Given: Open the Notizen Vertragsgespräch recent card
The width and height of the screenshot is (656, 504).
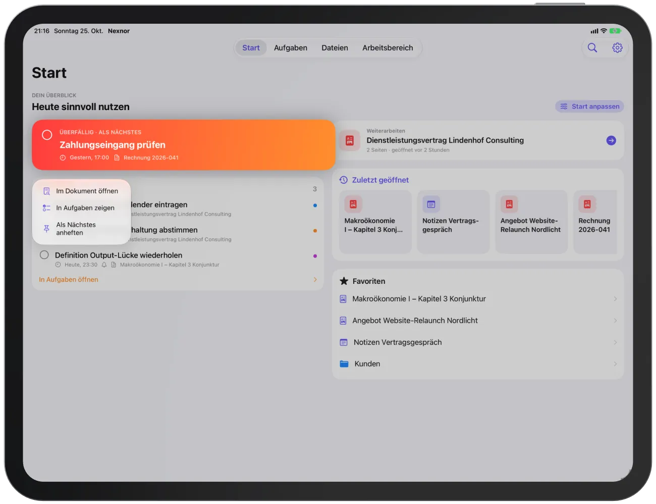Looking at the screenshot, I should coord(454,222).
